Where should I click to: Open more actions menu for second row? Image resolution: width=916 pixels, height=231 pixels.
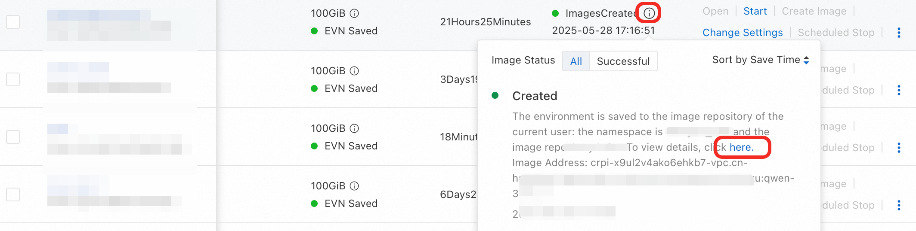point(899,90)
